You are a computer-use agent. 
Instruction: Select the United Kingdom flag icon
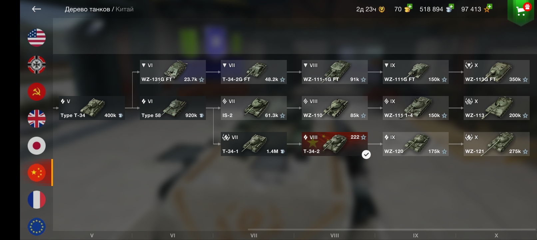[x=37, y=119]
